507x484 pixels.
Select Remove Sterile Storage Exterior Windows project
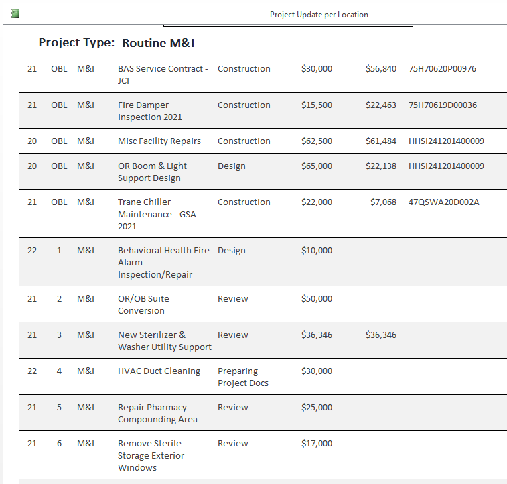tap(151, 456)
